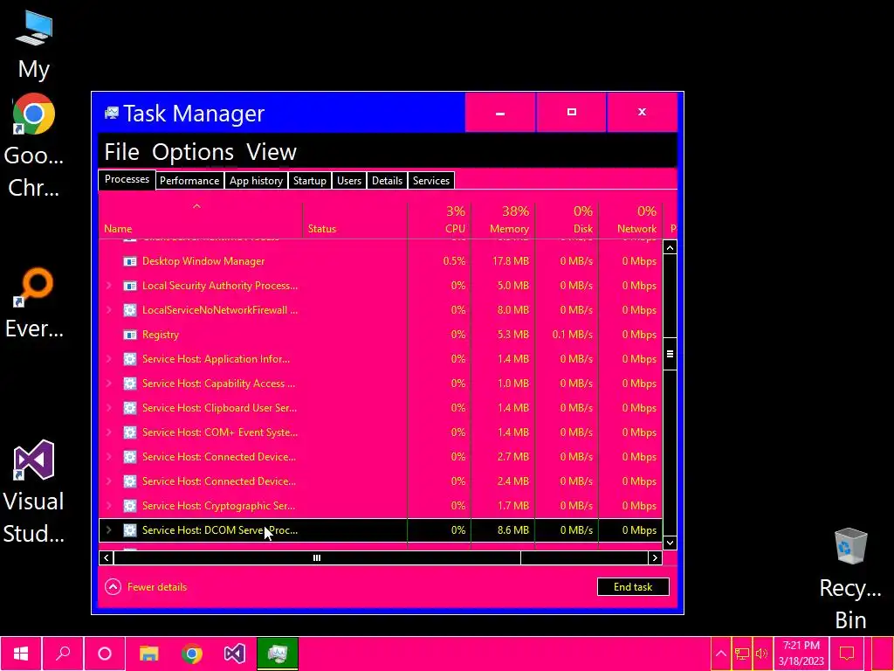Open the File menu
Screen dimensions: 894x671
(x=121, y=152)
